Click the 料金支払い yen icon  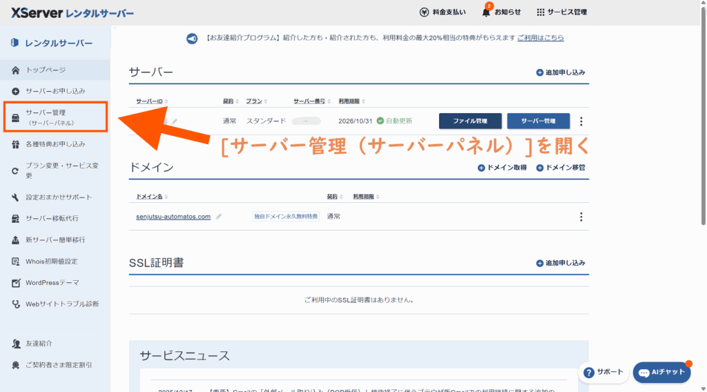click(424, 12)
